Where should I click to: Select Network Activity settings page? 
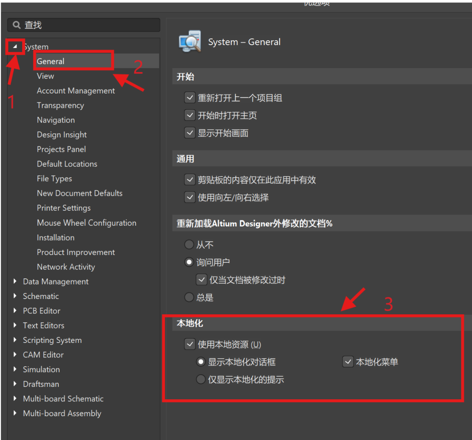pyautogui.click(x=66, y=267)
